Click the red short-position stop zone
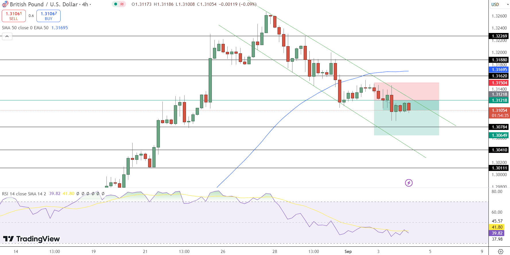Viewport: 510px width, 255px height. tap(406, 91)
